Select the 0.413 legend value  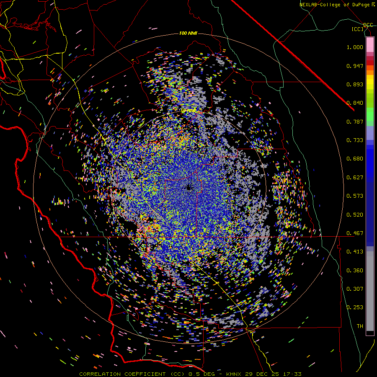[x=355, y=252]
